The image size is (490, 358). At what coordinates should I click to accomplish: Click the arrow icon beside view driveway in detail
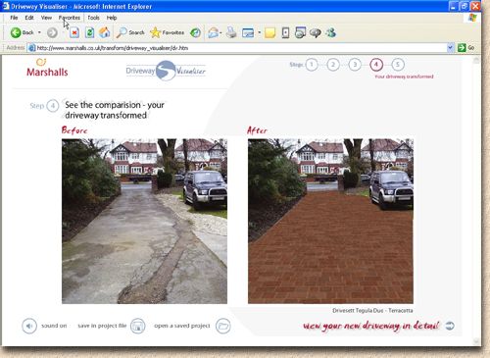tap(450, 326)
